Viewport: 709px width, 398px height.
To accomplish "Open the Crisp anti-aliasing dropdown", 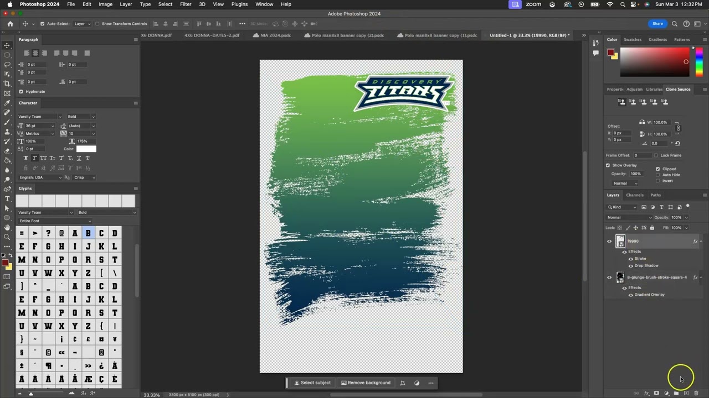I will tap(84, 177).
